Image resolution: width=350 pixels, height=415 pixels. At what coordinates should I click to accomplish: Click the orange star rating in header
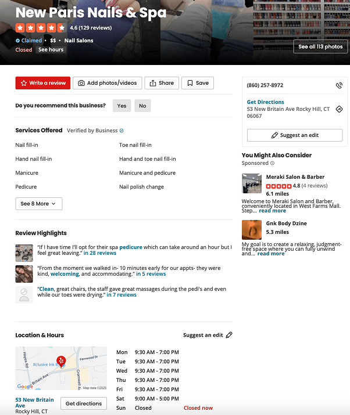pyautogui.click(x=41, y=28)
